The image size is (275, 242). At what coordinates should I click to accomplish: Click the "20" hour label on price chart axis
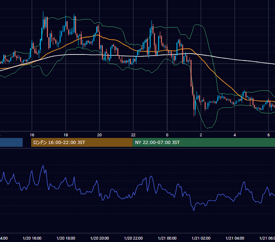[x=99, y=135]
